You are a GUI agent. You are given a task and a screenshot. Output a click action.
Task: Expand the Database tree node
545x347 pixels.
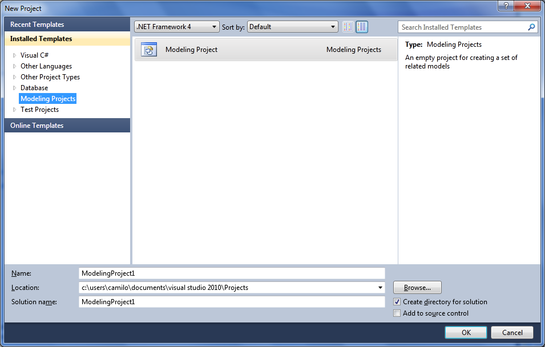click(x=15, y=88)
